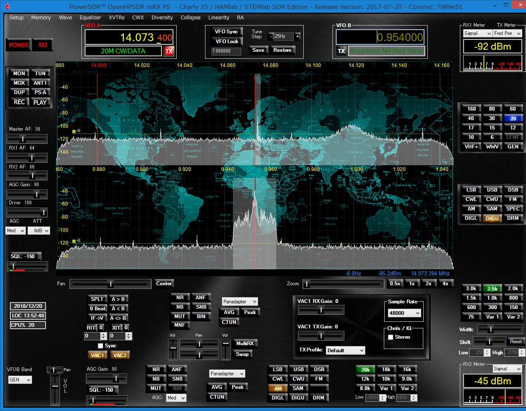Click the Restore button
526x411 pixels.
click(x=282, y=50)
